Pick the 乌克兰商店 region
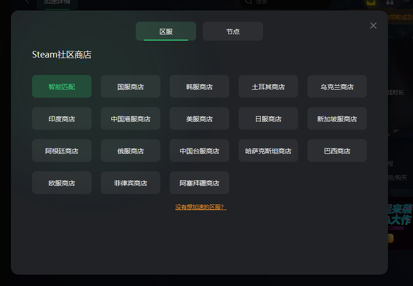This screenshot has height=286, width=413. pyautogui.click(x=337, y=86)
